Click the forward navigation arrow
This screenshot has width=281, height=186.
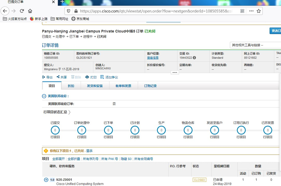click(x=13, y=11)
